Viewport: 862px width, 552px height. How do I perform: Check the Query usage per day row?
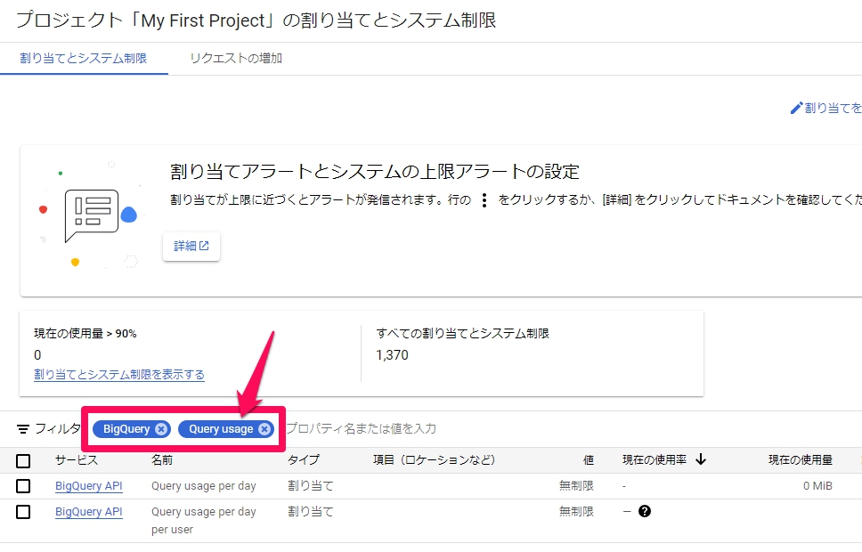[23, 486]
